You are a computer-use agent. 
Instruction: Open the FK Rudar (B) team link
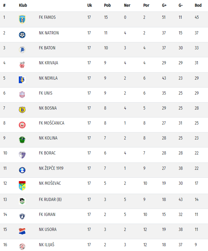coord(50,199)
